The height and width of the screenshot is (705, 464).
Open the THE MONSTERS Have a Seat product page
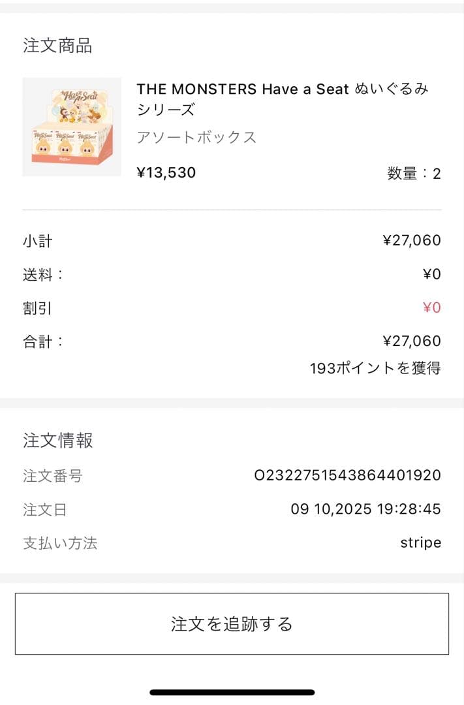pyautogui.click(x=282, y=99)
